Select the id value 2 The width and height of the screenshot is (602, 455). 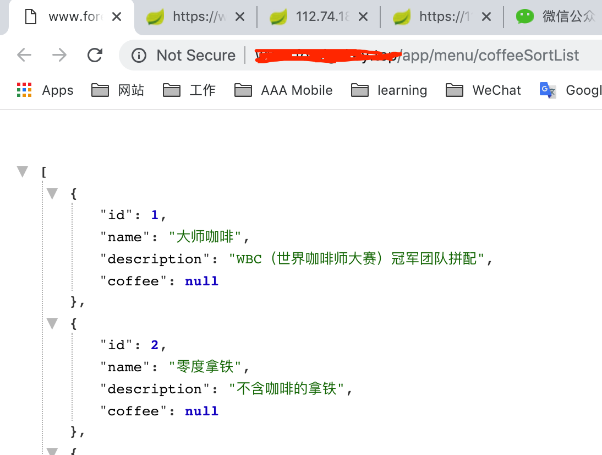(155, 345)
